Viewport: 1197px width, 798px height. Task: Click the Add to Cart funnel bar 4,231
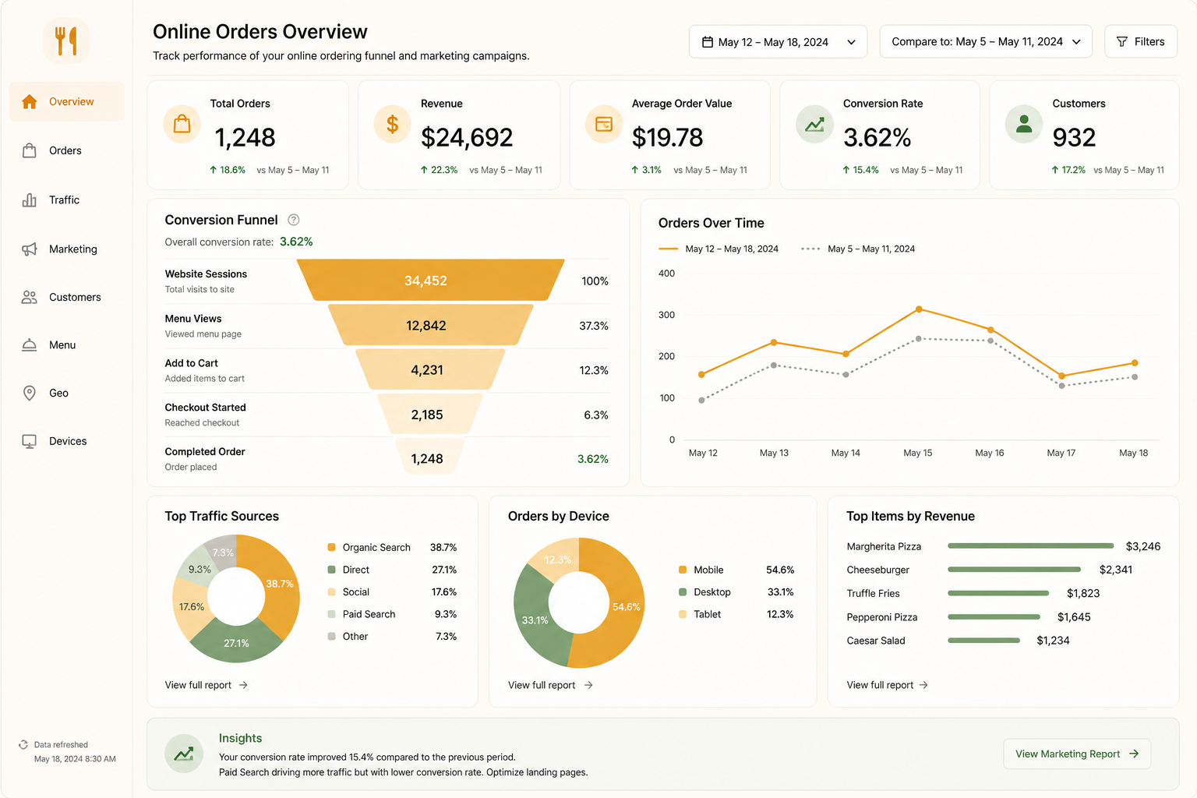coord(430,369)
